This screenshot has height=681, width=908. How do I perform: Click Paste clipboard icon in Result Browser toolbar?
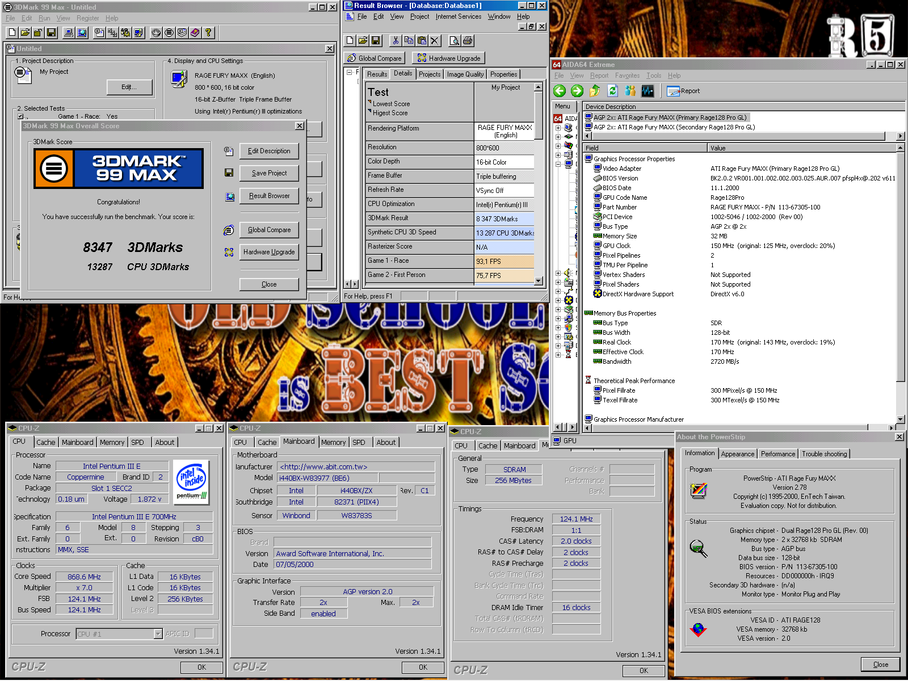(x=422, y=40)
